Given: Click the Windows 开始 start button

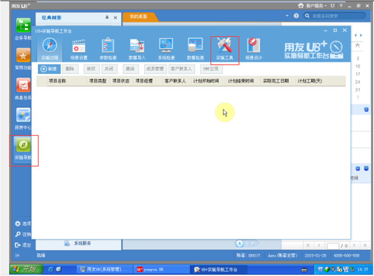Looking at the screenshot, I should pos(26,269).
